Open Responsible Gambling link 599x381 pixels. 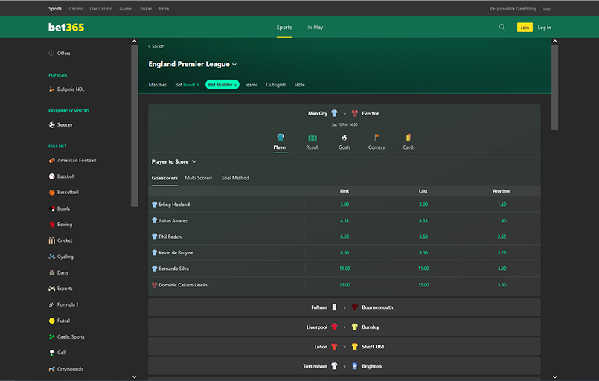coord(513,9)
